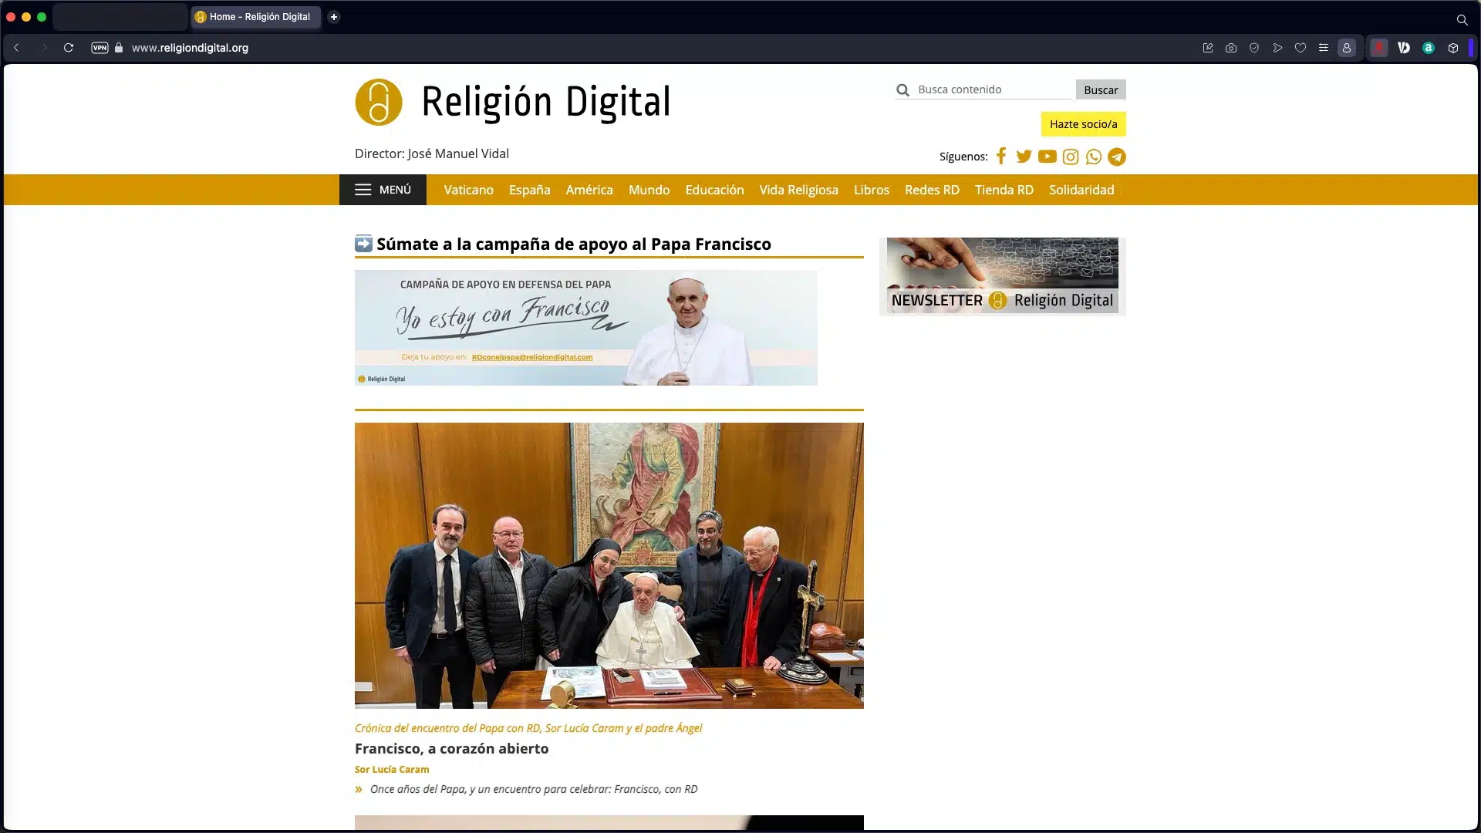Reload the page using the refresh icon
Screen dimensions: 1481x833
click(x=69, y=48)
